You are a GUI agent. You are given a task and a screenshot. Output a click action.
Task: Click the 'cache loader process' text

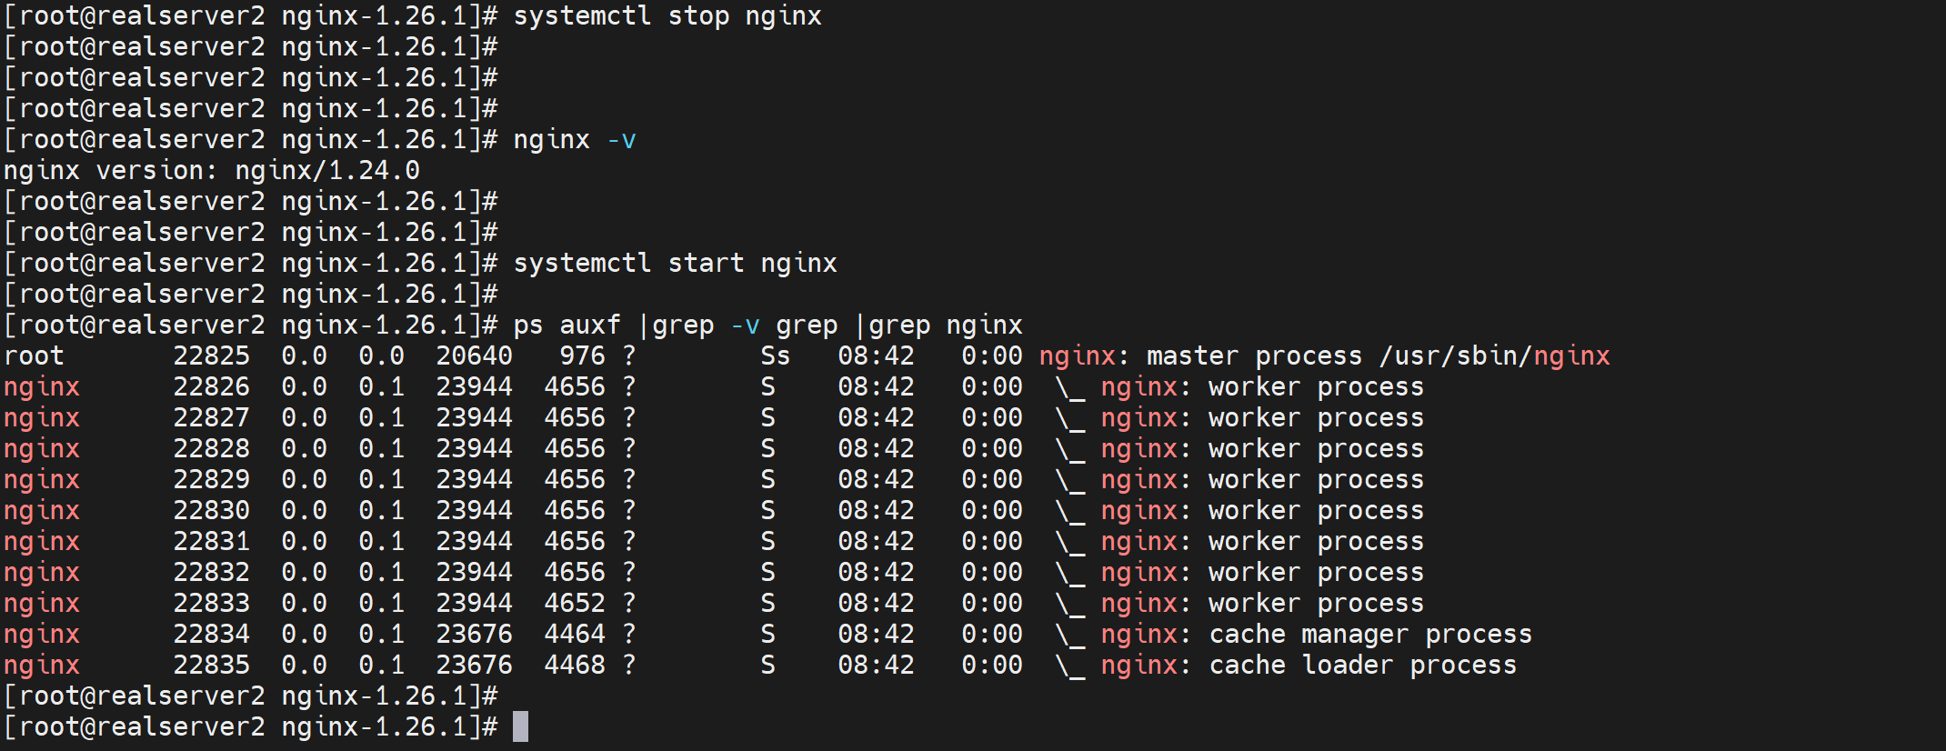pos(1362,666)
